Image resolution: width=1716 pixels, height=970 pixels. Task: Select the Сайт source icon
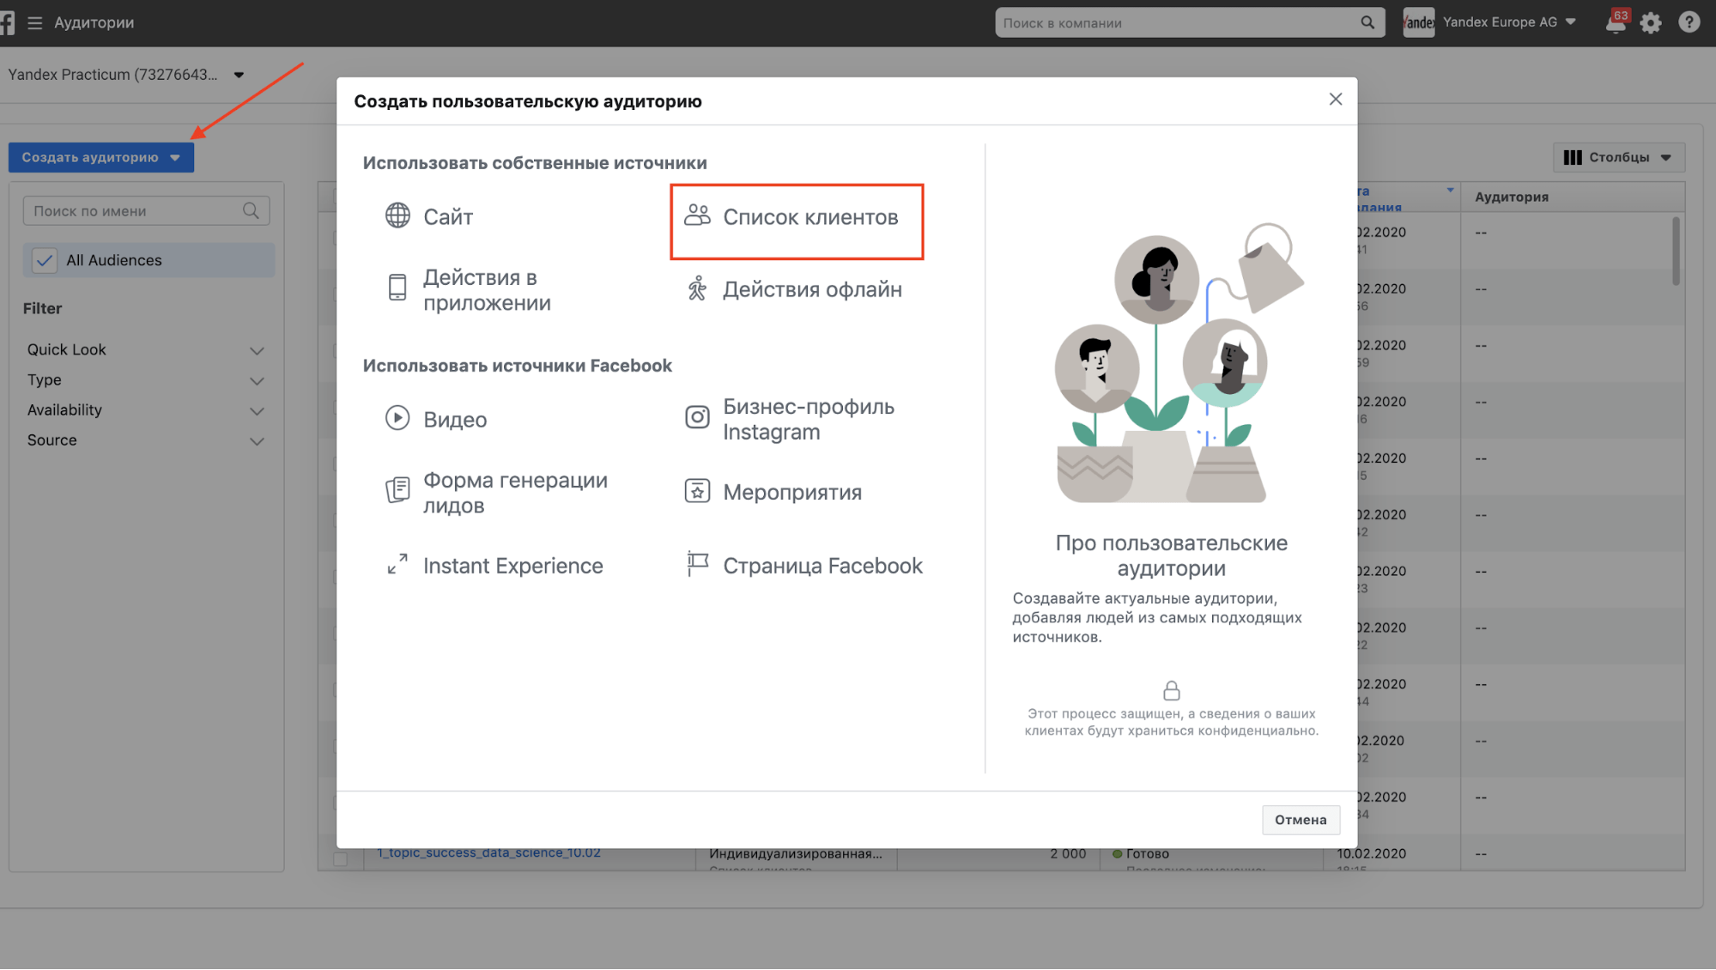[x=397, y=216]
